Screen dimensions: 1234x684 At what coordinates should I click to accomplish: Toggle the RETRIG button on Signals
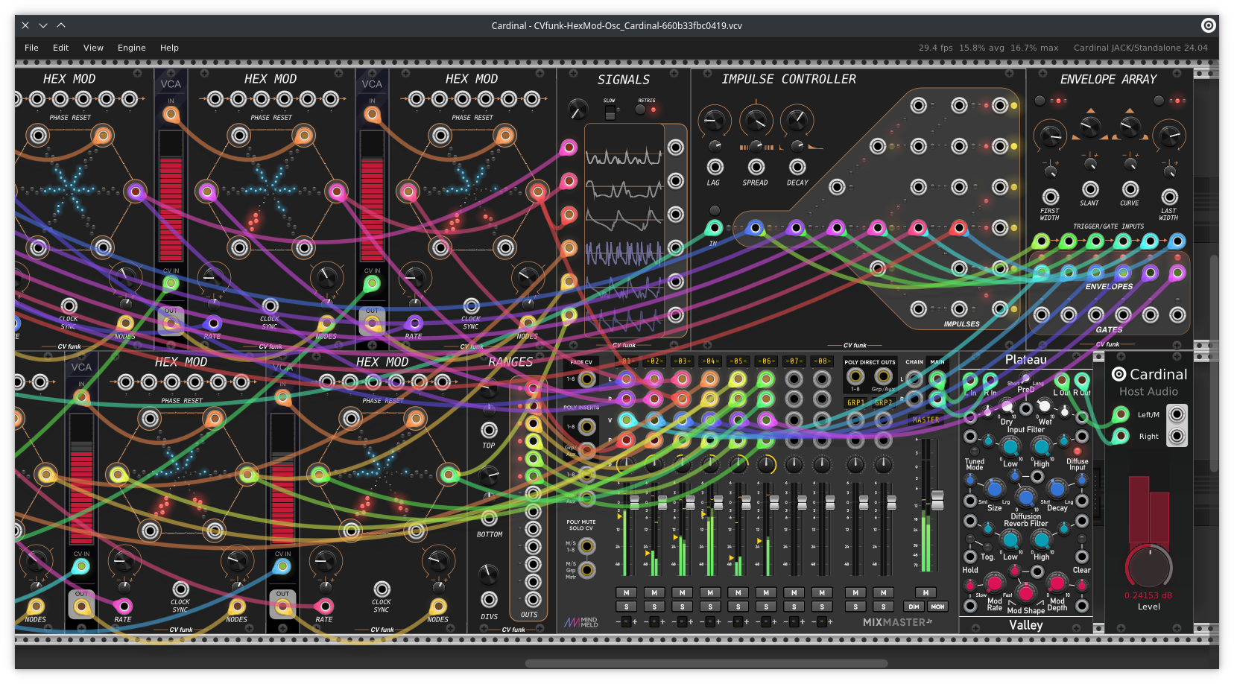point(640,110)
